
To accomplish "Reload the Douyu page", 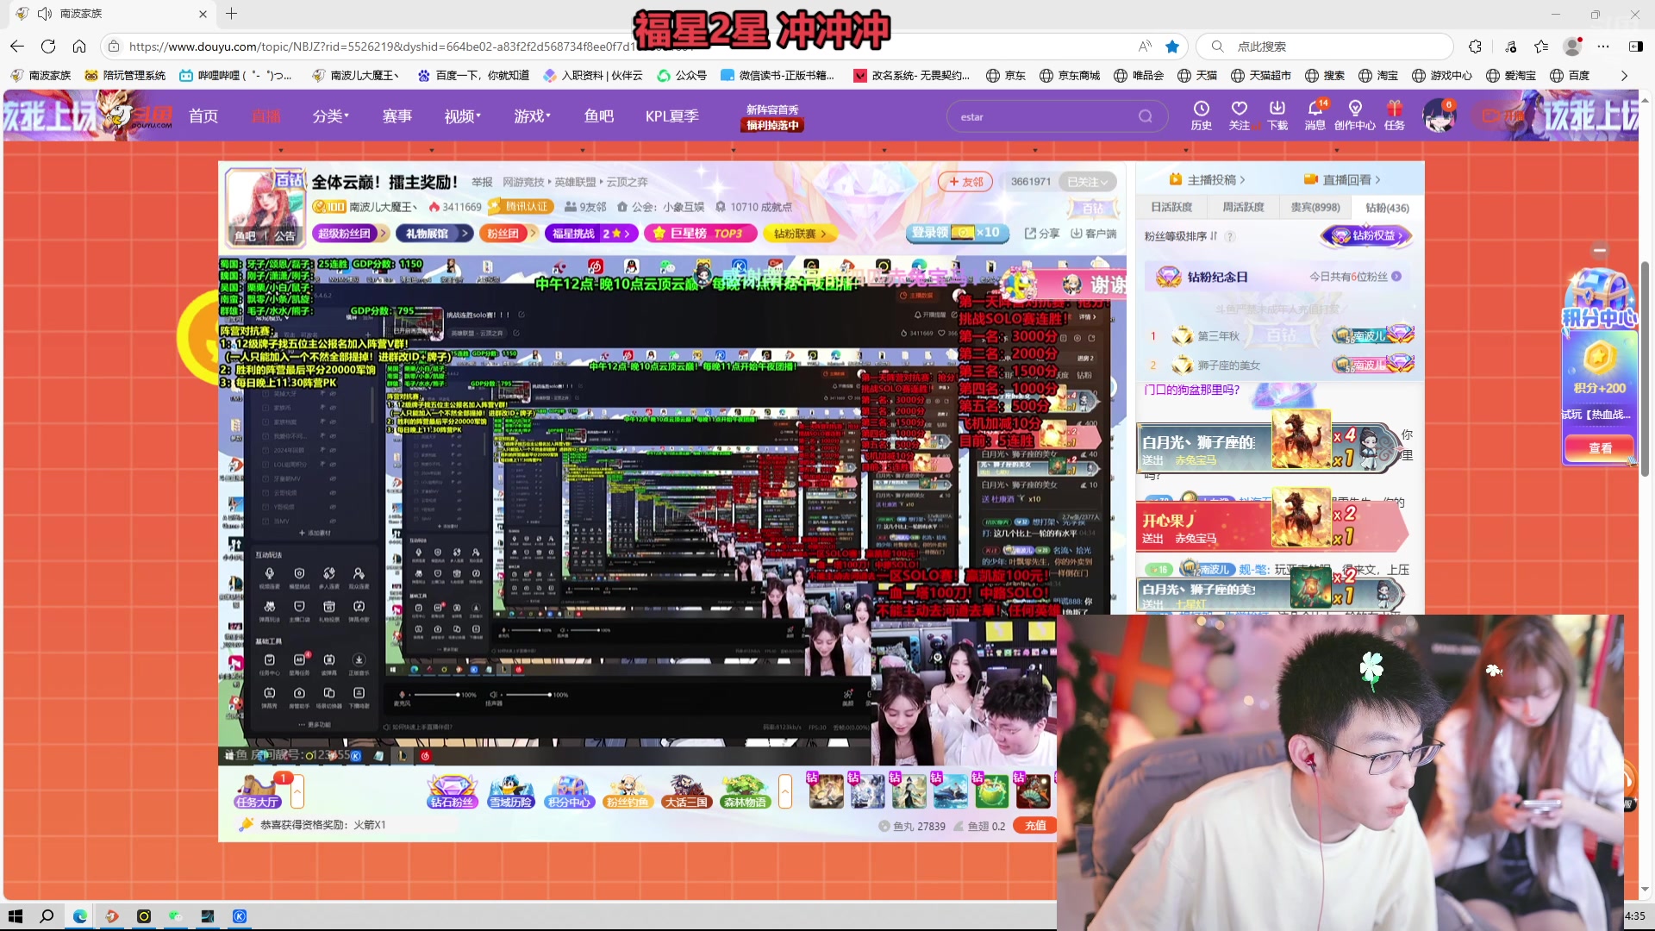I will [x=48, y=47].
